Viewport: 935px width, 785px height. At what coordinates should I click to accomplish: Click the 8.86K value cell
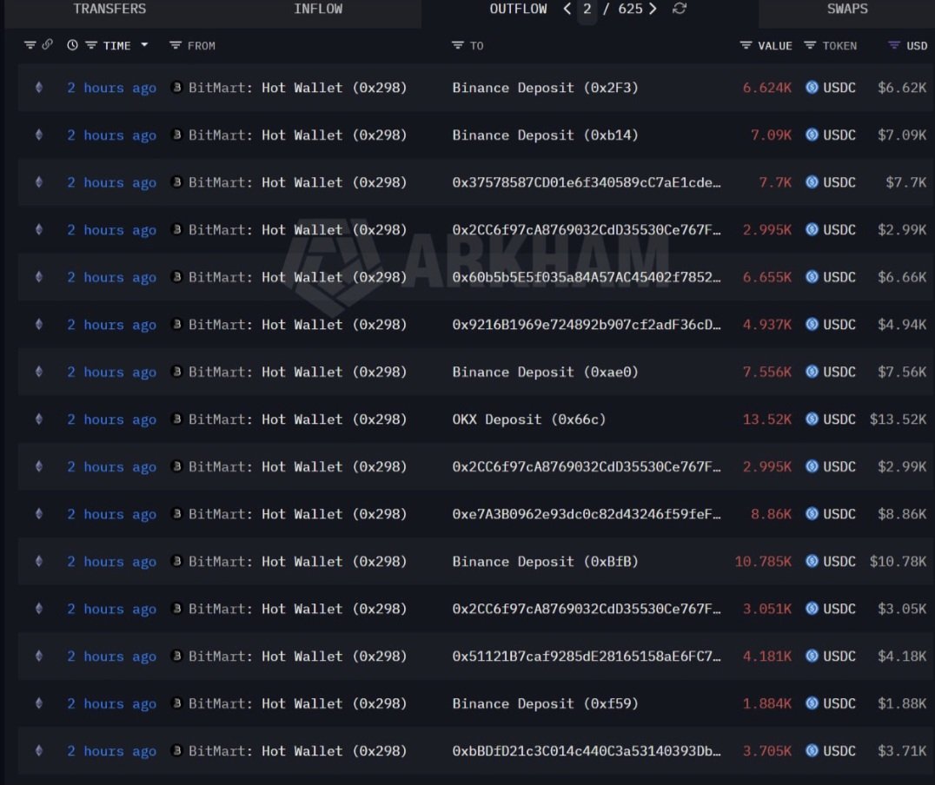click(771, 514)
